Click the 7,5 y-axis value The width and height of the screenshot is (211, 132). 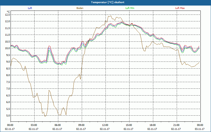8,82
